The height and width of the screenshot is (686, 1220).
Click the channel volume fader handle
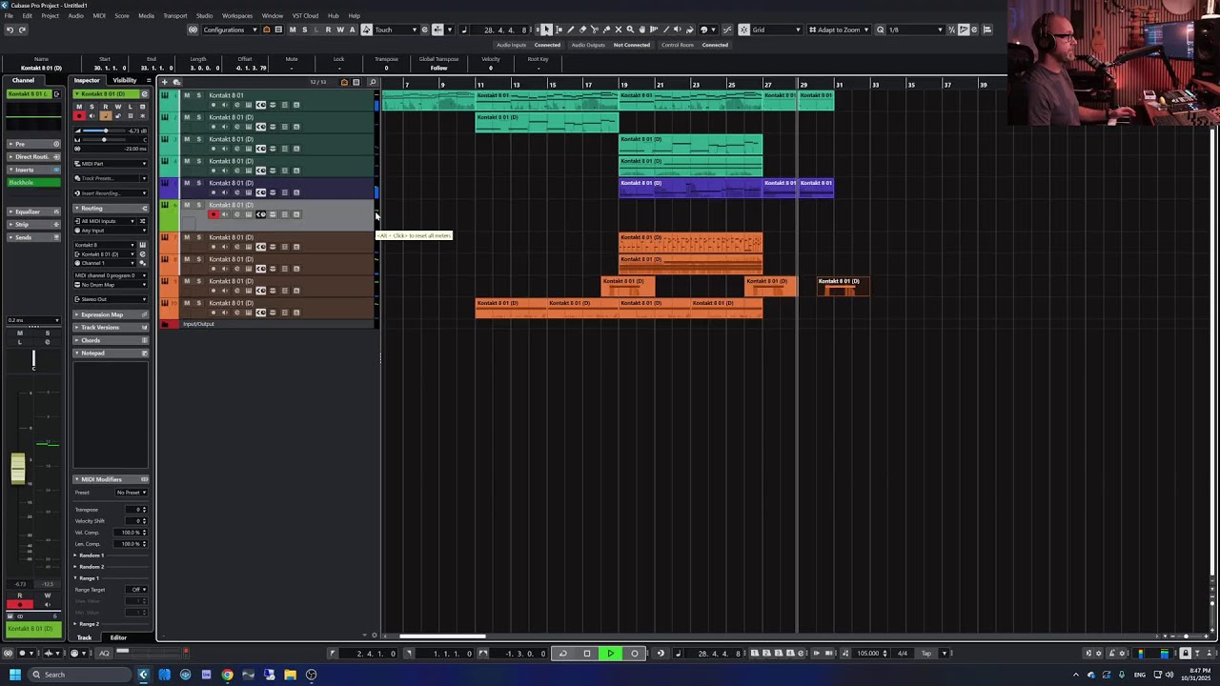pos(17,468)
